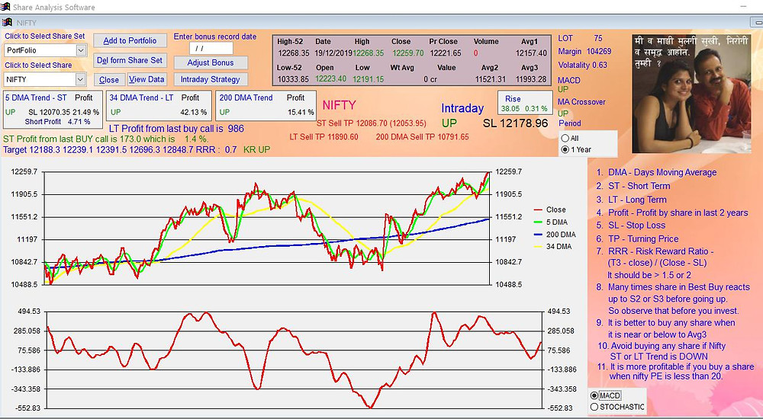Click the Margin 104269 text

pyautogui.click(x=584, y=51)
